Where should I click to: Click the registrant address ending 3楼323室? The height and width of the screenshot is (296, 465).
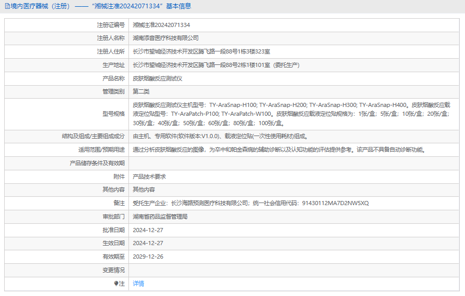tap(201, 51)
